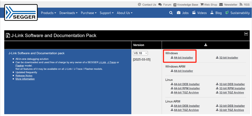Download Linux 64-bit DEB Installer
This screenshot has height=116, width=252.
[x=187, y=84]
